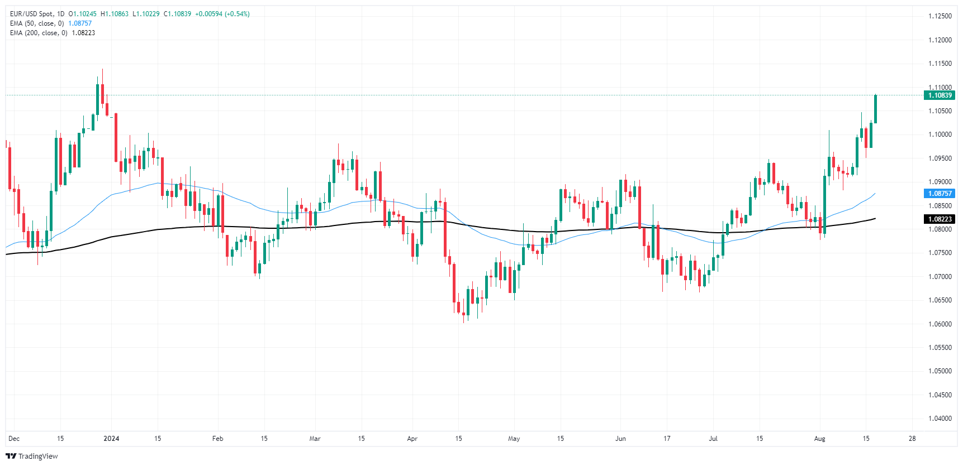Click the green 1.10839 price tag on price axis
The height and width of the screenshot is (466, 963).
click(940, 95)
